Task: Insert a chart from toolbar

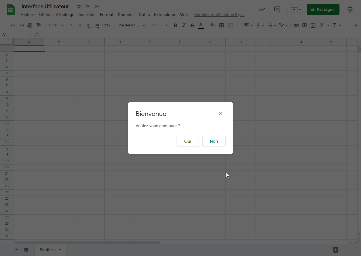Action: point(313,25)
